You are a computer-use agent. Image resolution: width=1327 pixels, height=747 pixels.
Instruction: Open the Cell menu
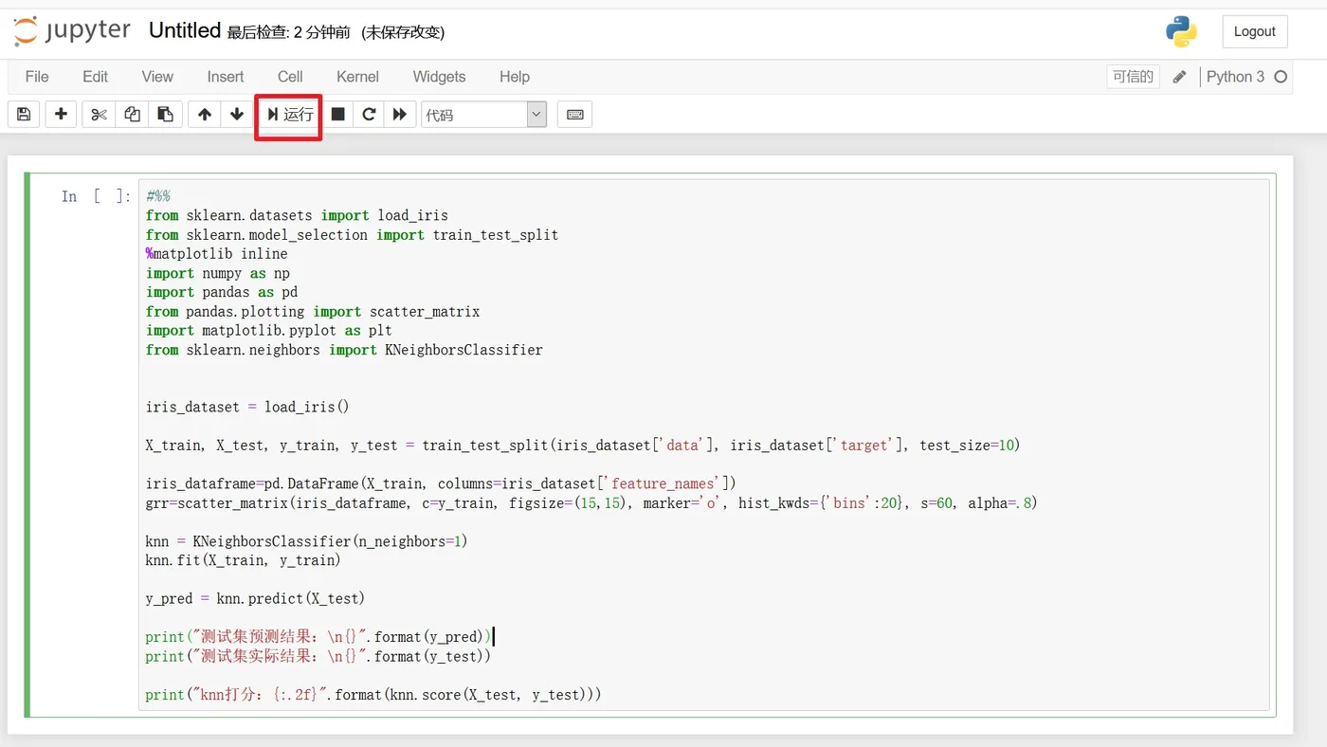coord(290,77)
